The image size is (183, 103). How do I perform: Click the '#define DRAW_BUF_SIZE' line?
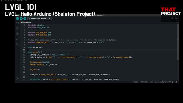click(x=66, y=42)
